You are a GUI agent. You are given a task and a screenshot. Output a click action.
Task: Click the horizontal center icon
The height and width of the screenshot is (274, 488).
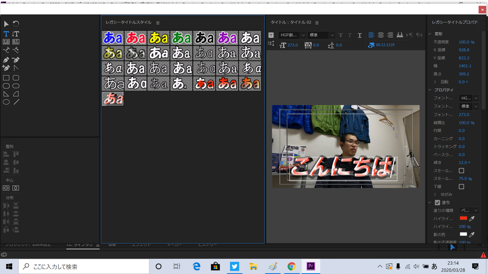click(x=16, y=188)
